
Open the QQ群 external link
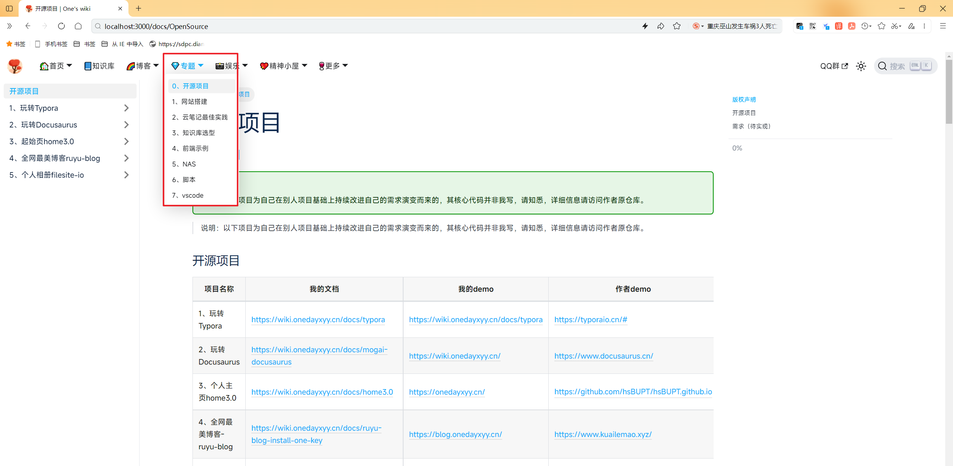(x=834, y=66)
